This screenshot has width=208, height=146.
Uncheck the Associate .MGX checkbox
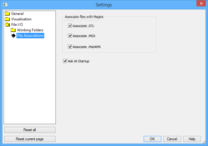[70, 36]
